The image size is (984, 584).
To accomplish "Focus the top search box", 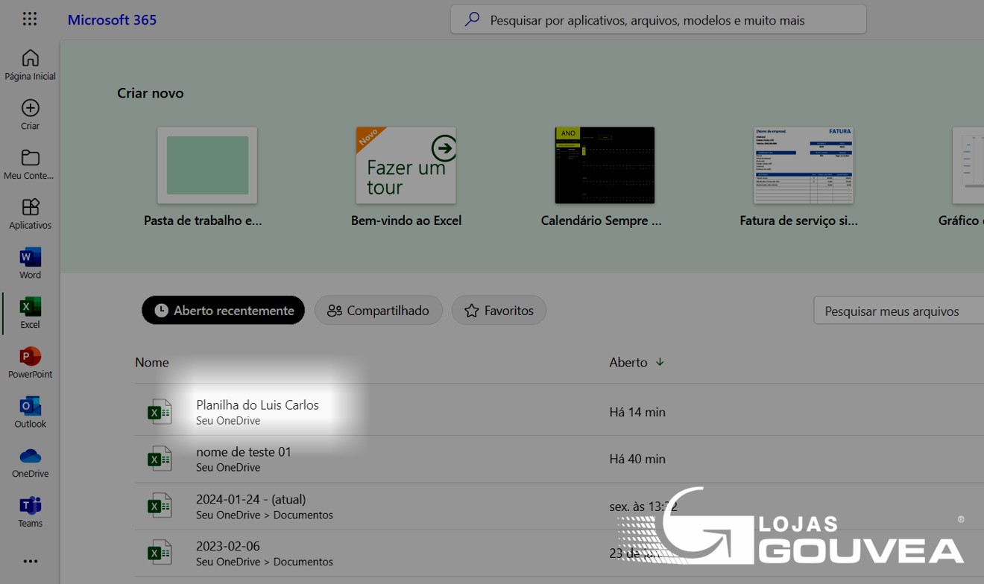I will tap(658, 20).
